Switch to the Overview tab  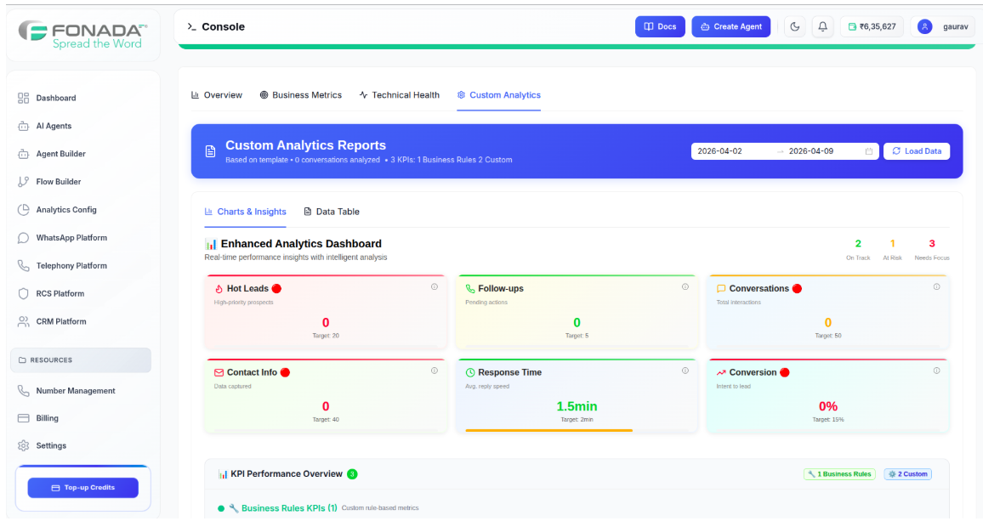216,95
